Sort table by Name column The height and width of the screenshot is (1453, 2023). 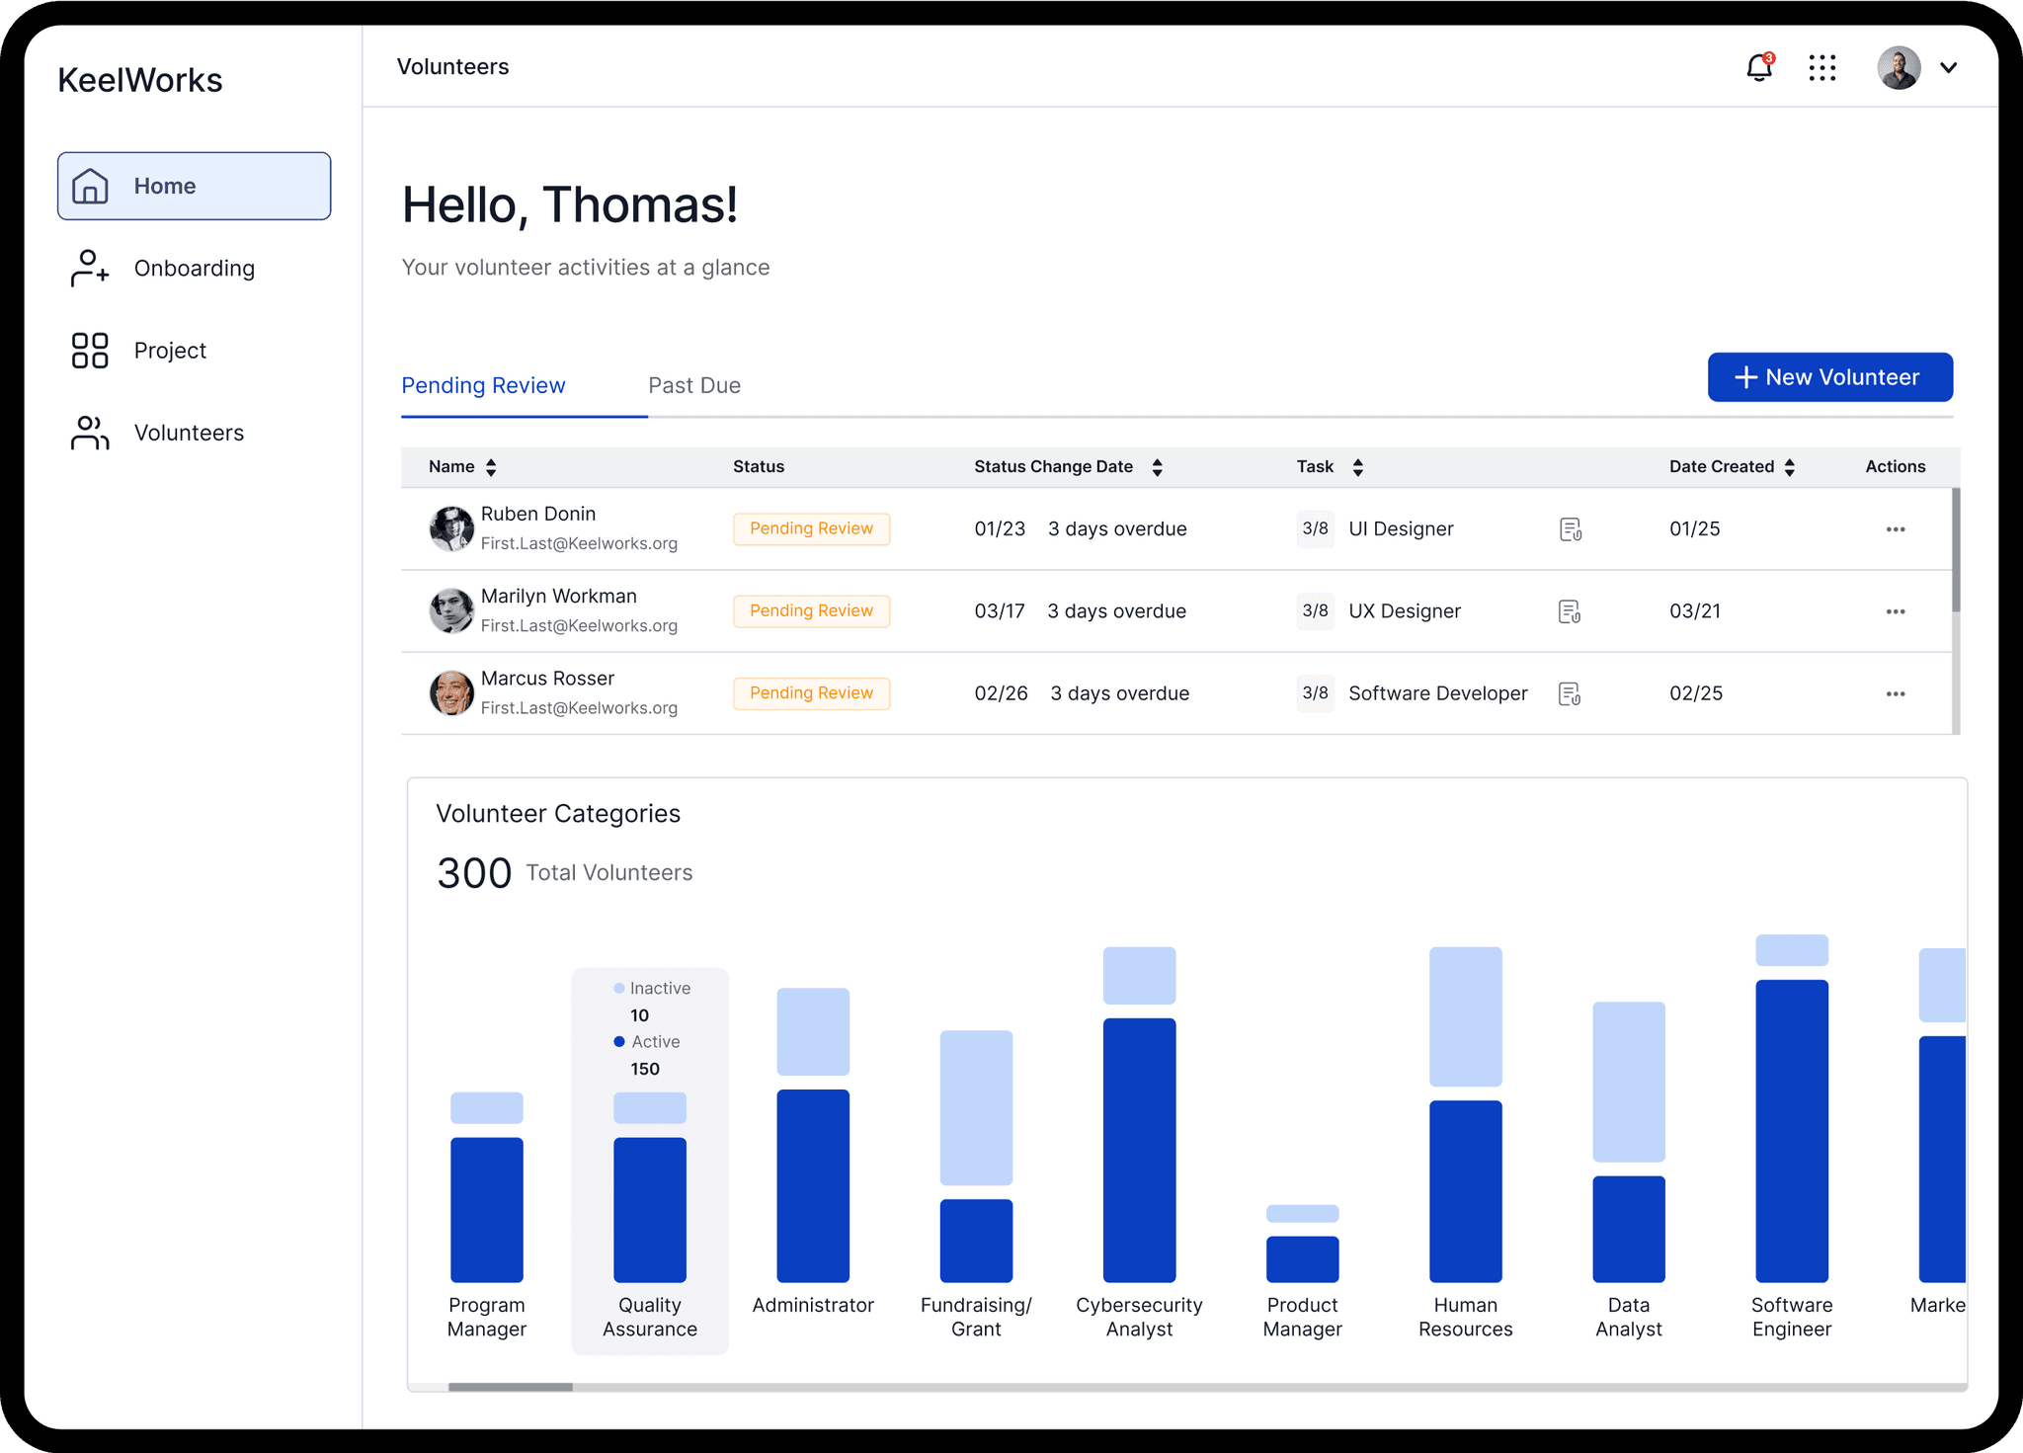491,467
